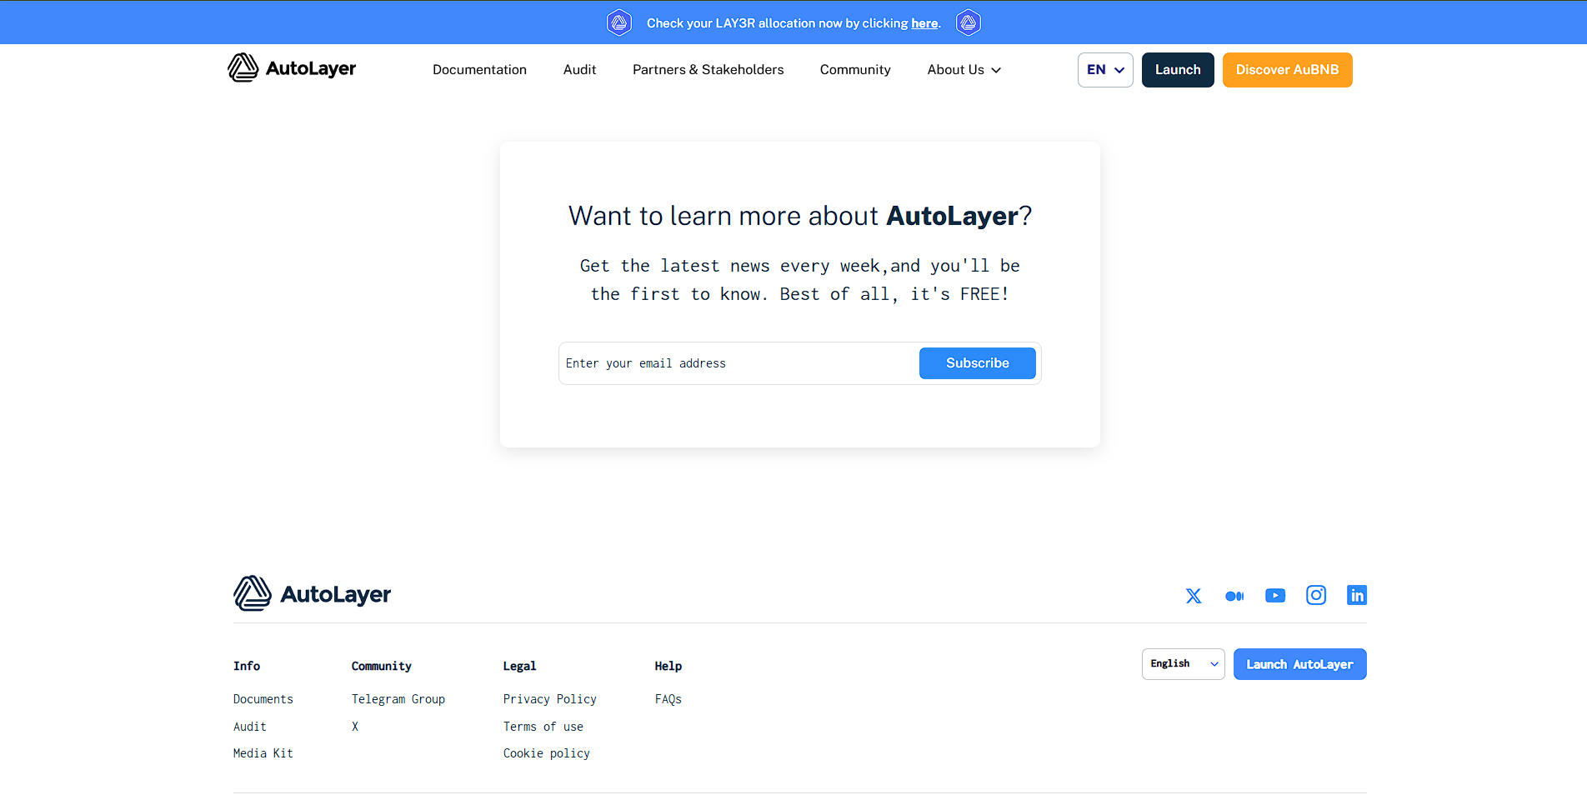Open the Terms of use link
The image size is (1587, 795).
pyautogui.click(x=543, y=727)
